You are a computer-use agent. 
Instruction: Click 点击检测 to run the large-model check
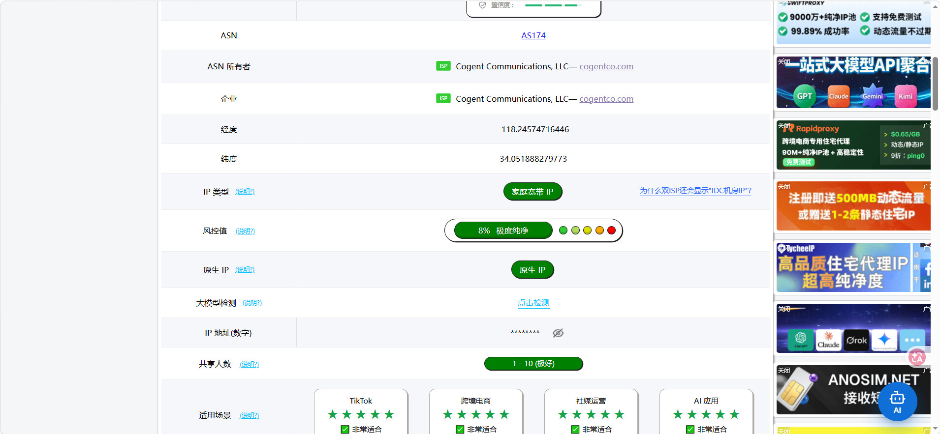[533, 303]
